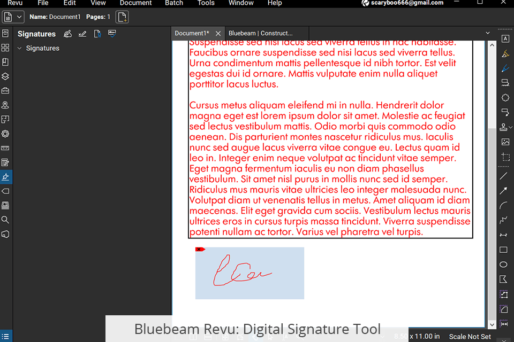Open the Sets drawer panel icon
This screenshot has height=342, width=514.
click(5, 205)
